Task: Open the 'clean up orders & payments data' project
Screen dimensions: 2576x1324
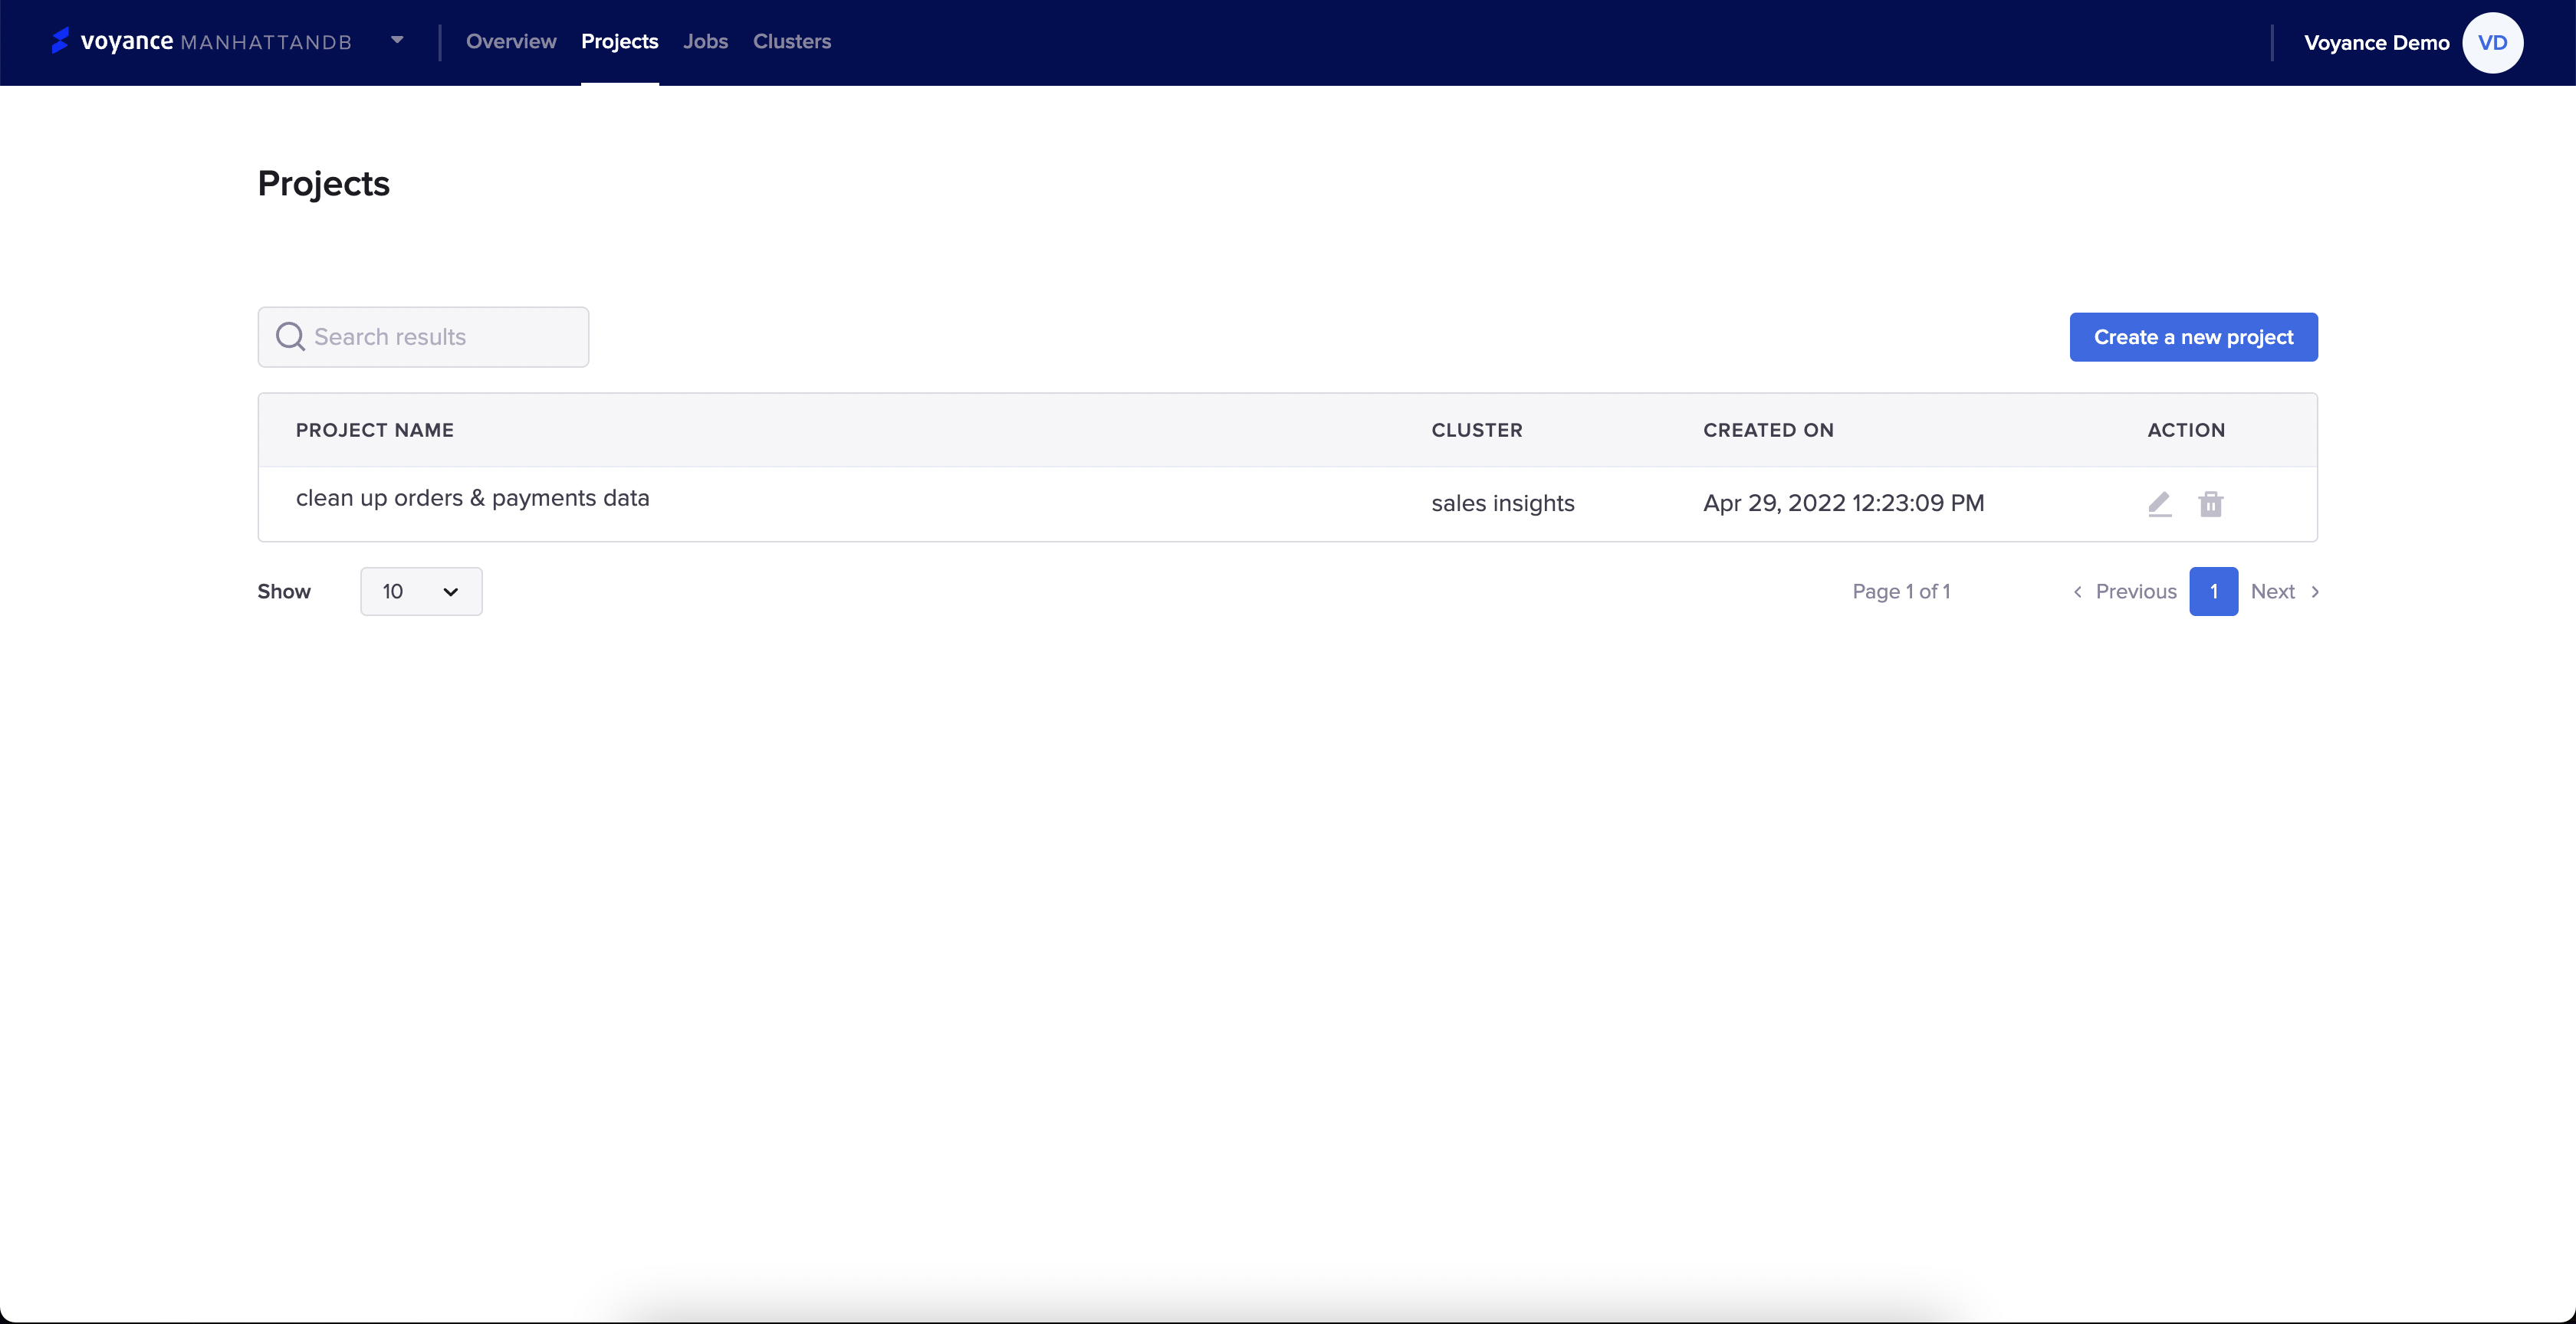Action: pos(472,497)
